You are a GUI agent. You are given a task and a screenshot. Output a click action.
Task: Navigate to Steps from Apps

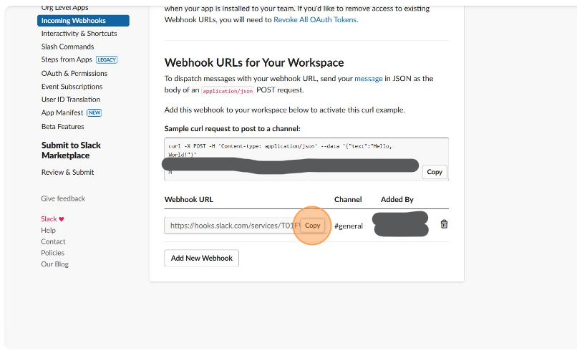point(67,59)
